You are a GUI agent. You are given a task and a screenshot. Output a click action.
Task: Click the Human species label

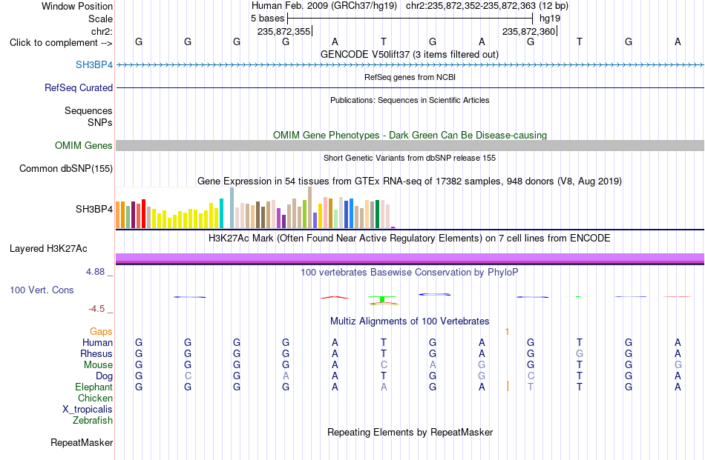click(97, 342)
